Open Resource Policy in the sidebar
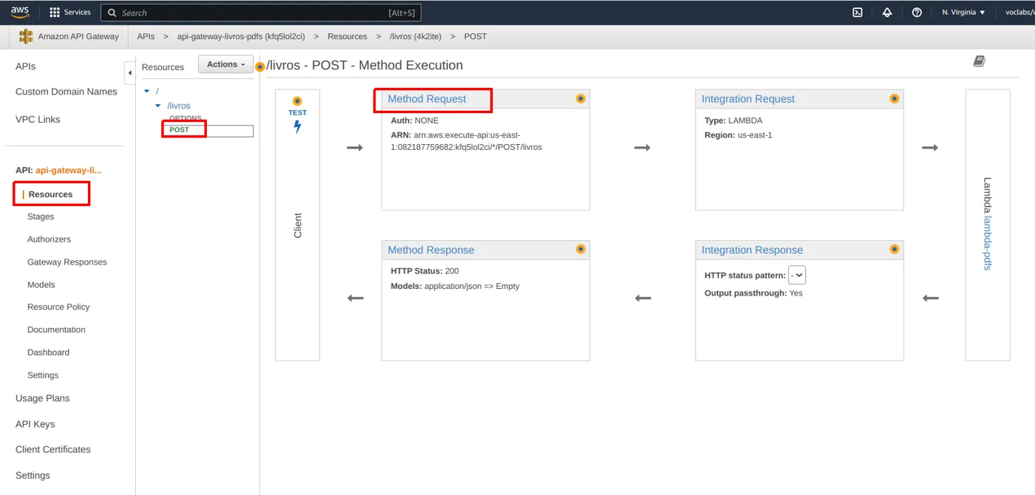 click(x=58, y=307)
